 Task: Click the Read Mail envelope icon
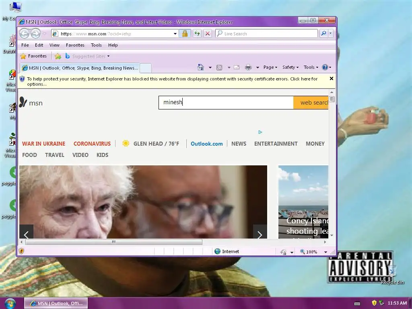coord(237,68)
